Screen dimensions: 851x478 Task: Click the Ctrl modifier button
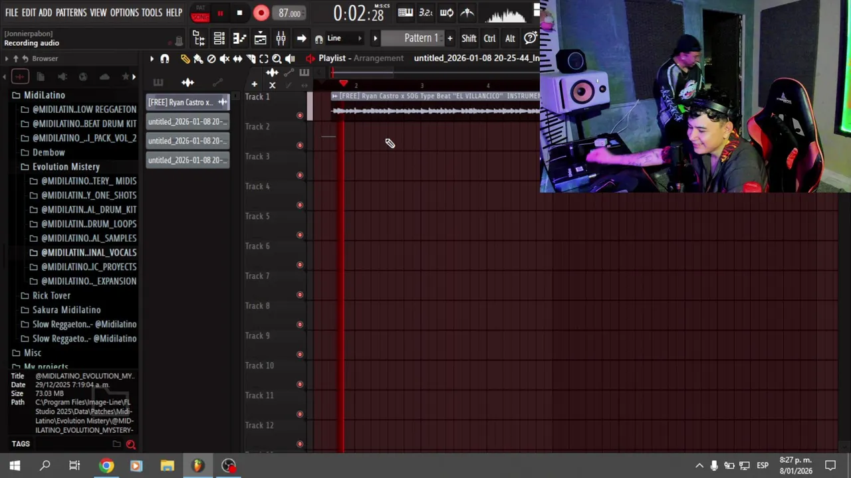coord(489,39)
